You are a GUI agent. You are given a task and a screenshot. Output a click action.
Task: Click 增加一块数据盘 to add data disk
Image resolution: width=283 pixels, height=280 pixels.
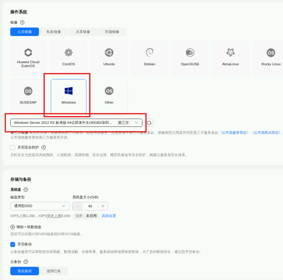coord(26,227)
